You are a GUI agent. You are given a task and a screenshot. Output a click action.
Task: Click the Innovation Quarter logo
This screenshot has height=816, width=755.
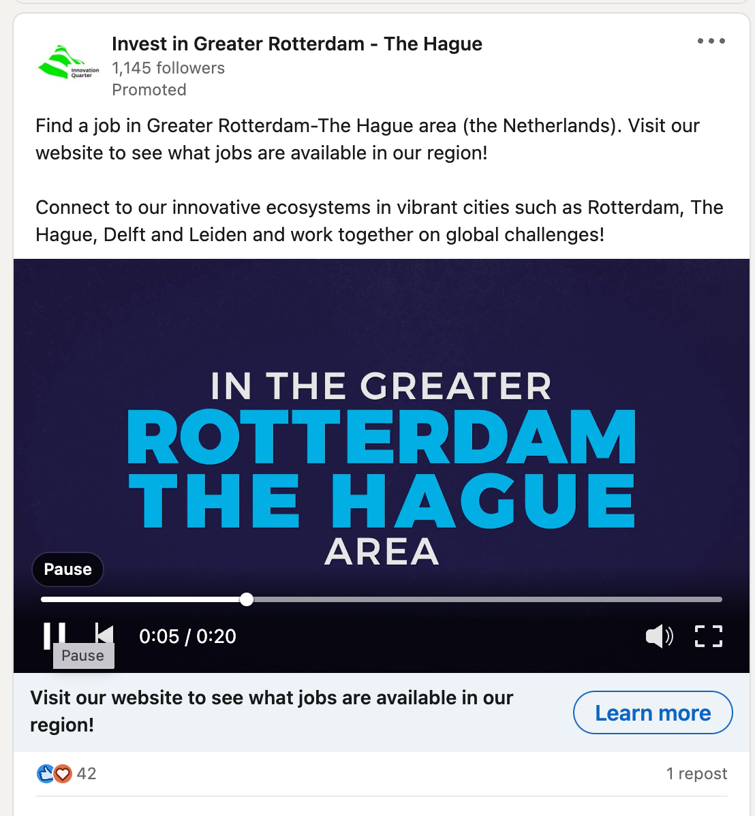[68, 62]
